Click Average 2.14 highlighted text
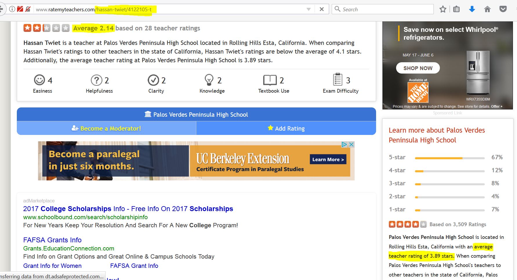This screenshot has width=517, height=280. (x=93, y=28)
